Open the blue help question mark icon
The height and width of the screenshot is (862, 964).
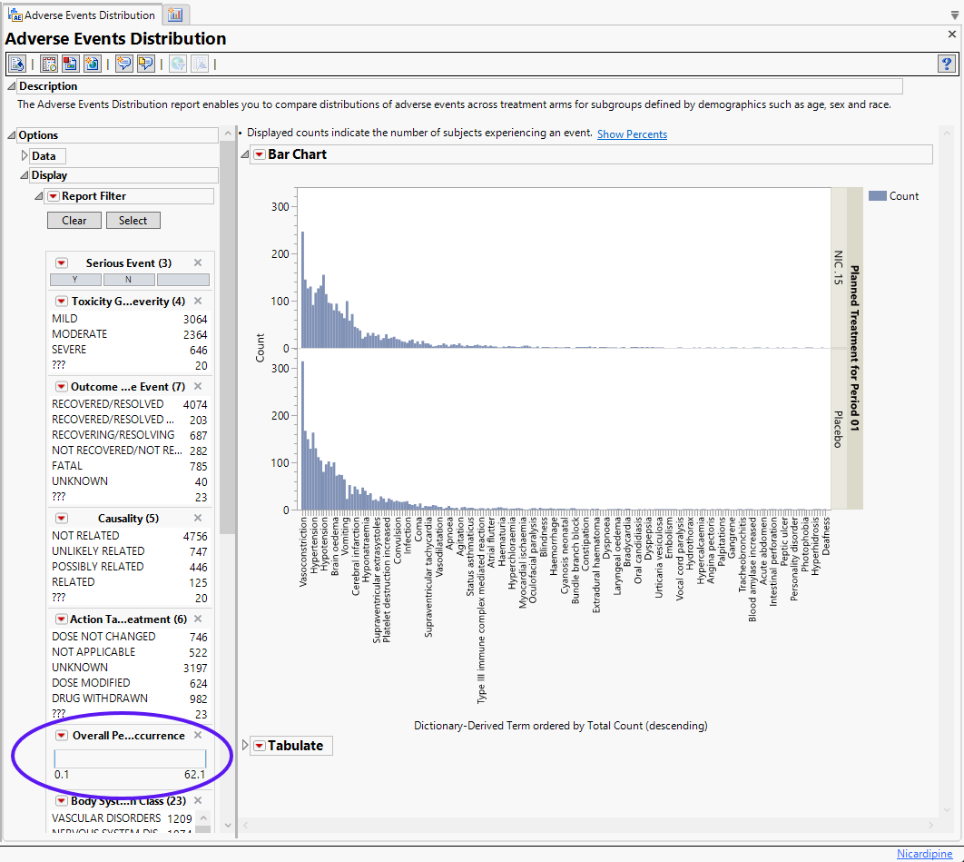pyautogui.click(x=946, y=64)
